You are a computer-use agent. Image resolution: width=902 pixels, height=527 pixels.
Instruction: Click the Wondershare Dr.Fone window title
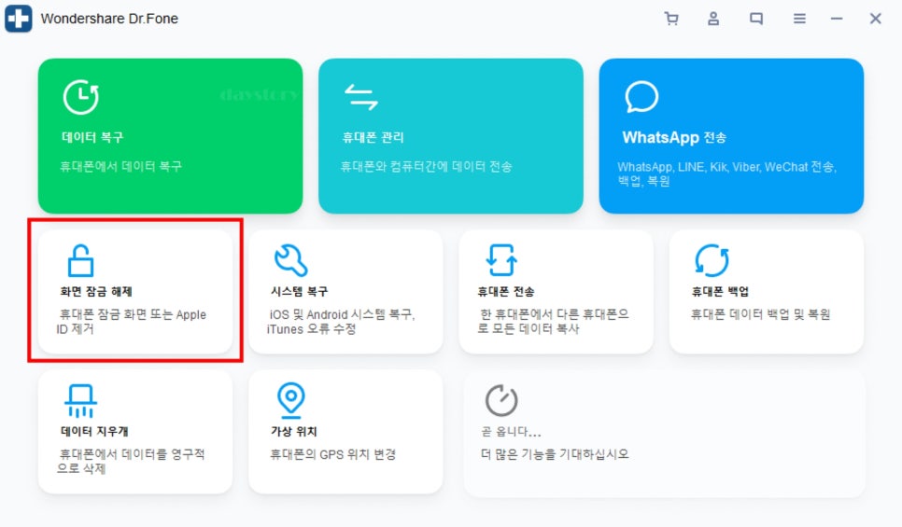[x=109, y=19]
